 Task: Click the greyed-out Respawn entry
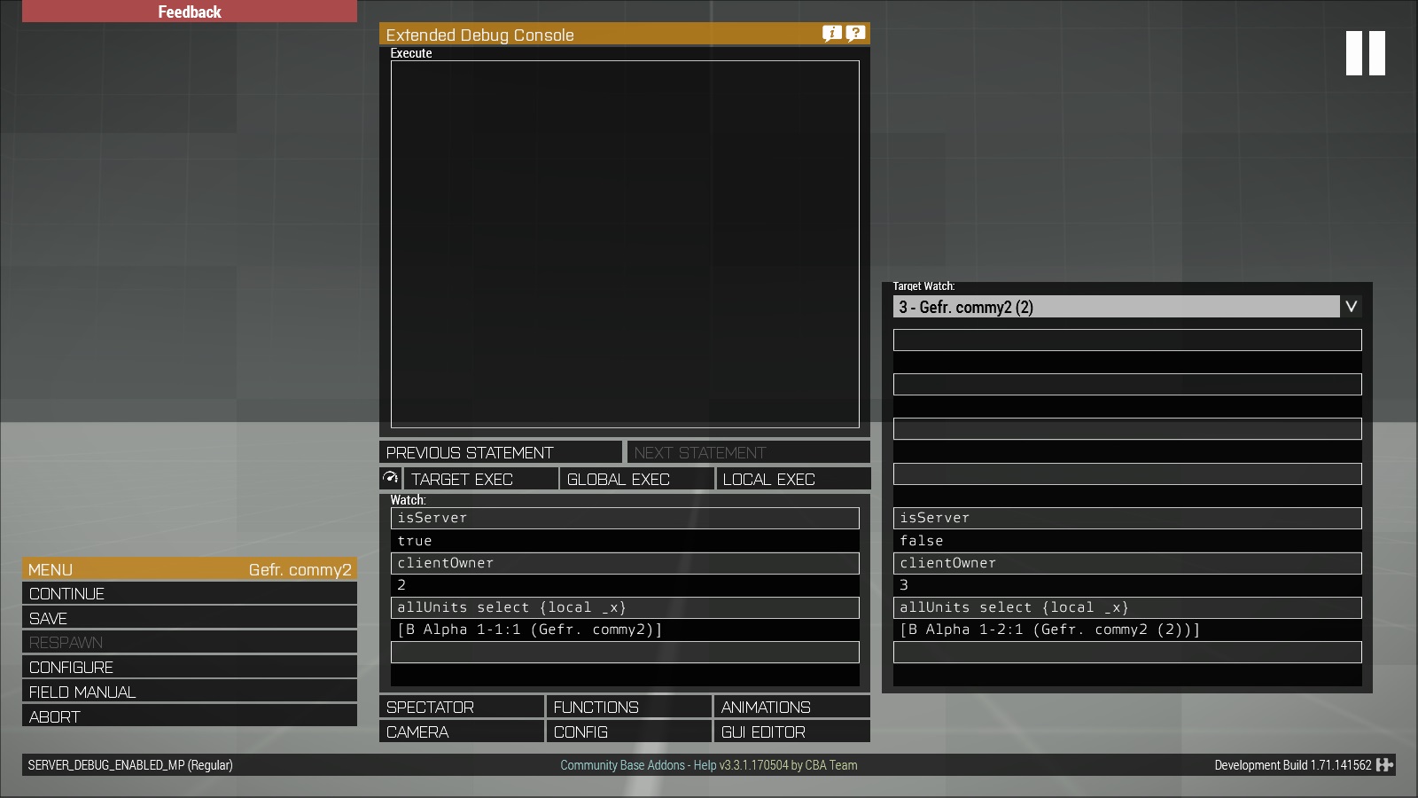tap(190, 642)
